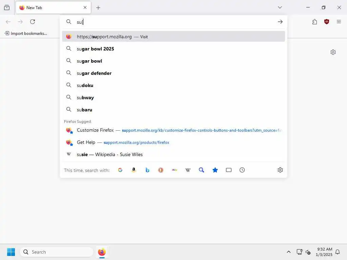The image size is (347, 260).
Task: Open Firefox from the taskbar
Action: point(102,252)
